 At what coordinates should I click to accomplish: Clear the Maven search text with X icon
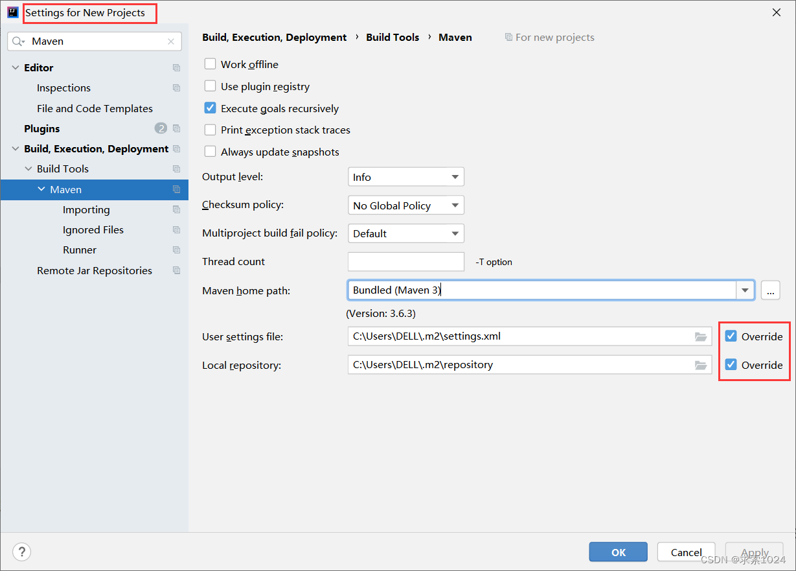pos(171,41)
